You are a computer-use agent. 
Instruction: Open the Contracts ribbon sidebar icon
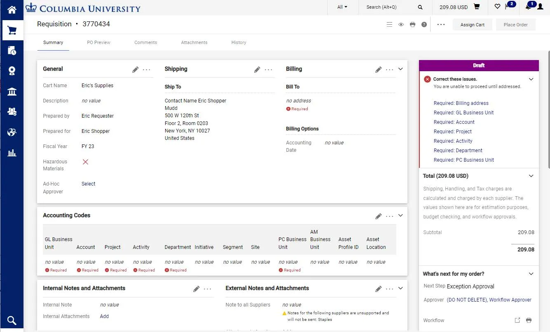[x=12, y=71]
